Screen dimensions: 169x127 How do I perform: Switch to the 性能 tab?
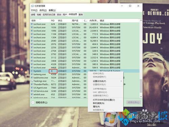39,15
